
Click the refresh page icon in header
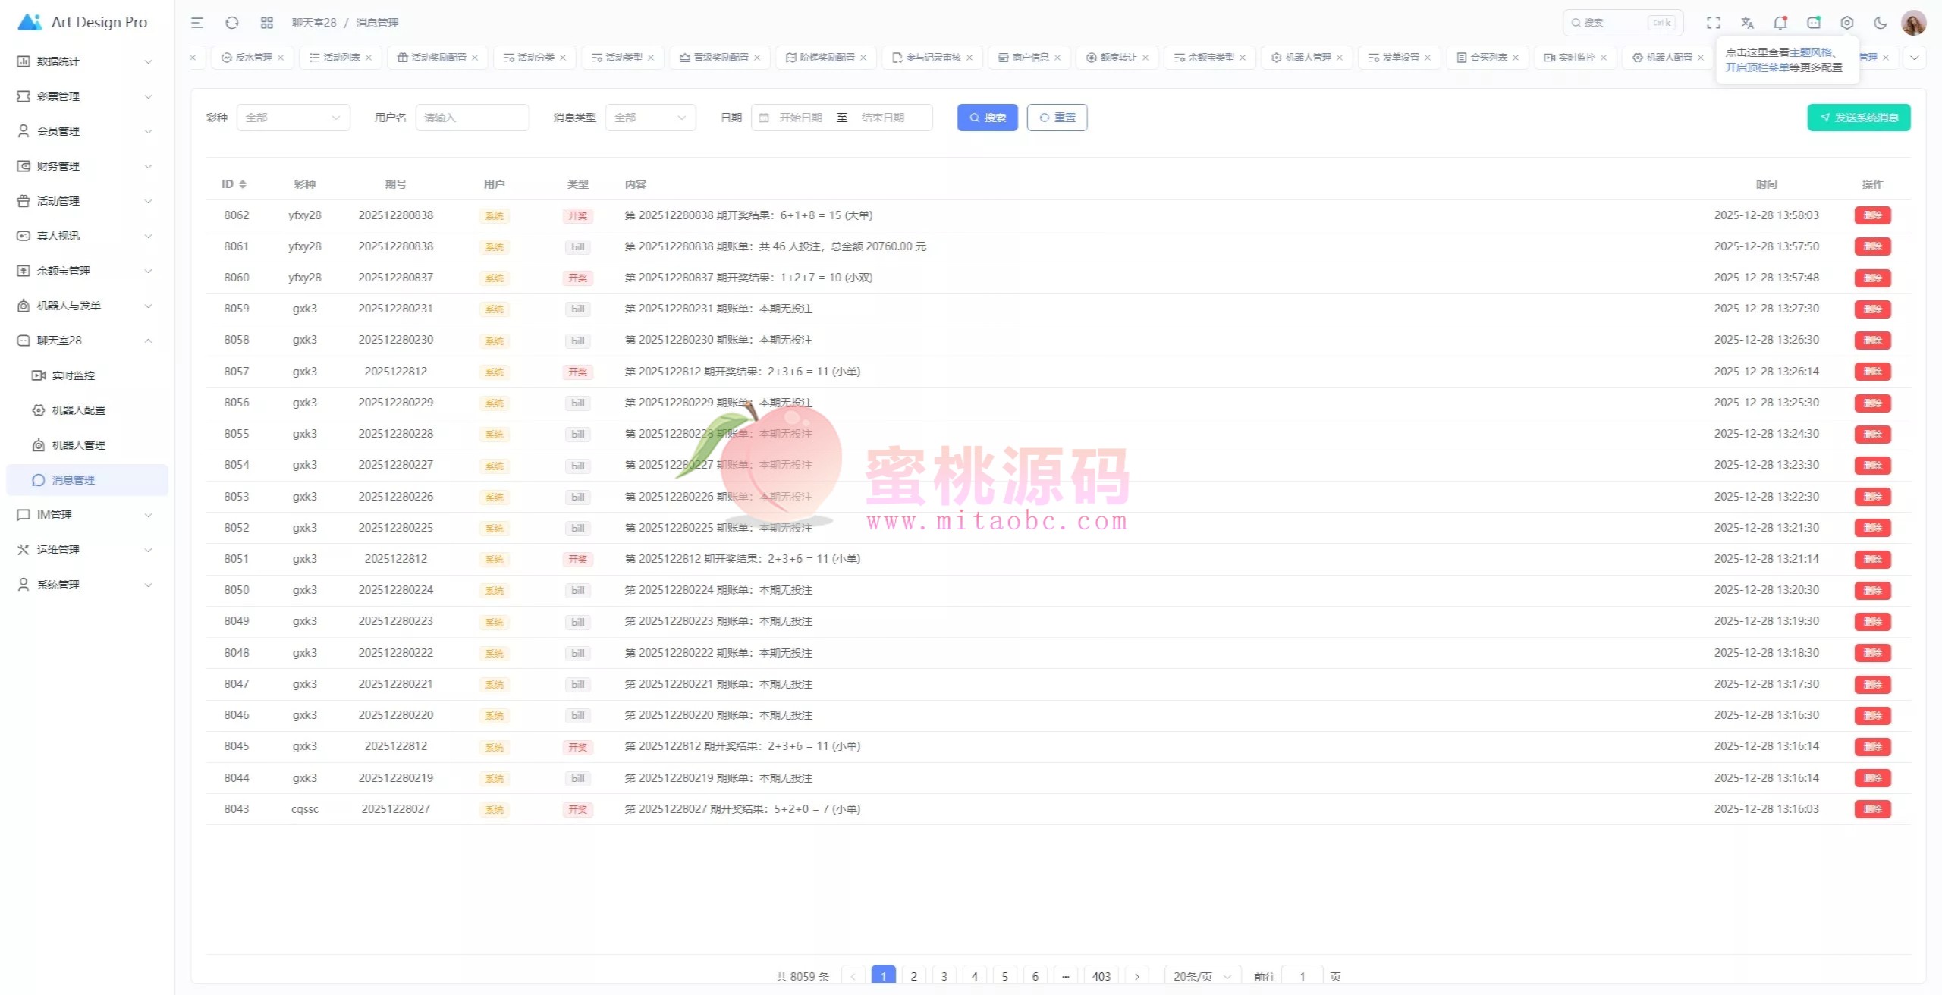click(232, 23)
